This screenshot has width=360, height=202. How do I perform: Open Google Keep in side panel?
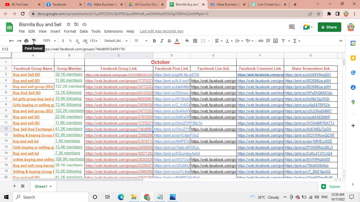(353, 58)
